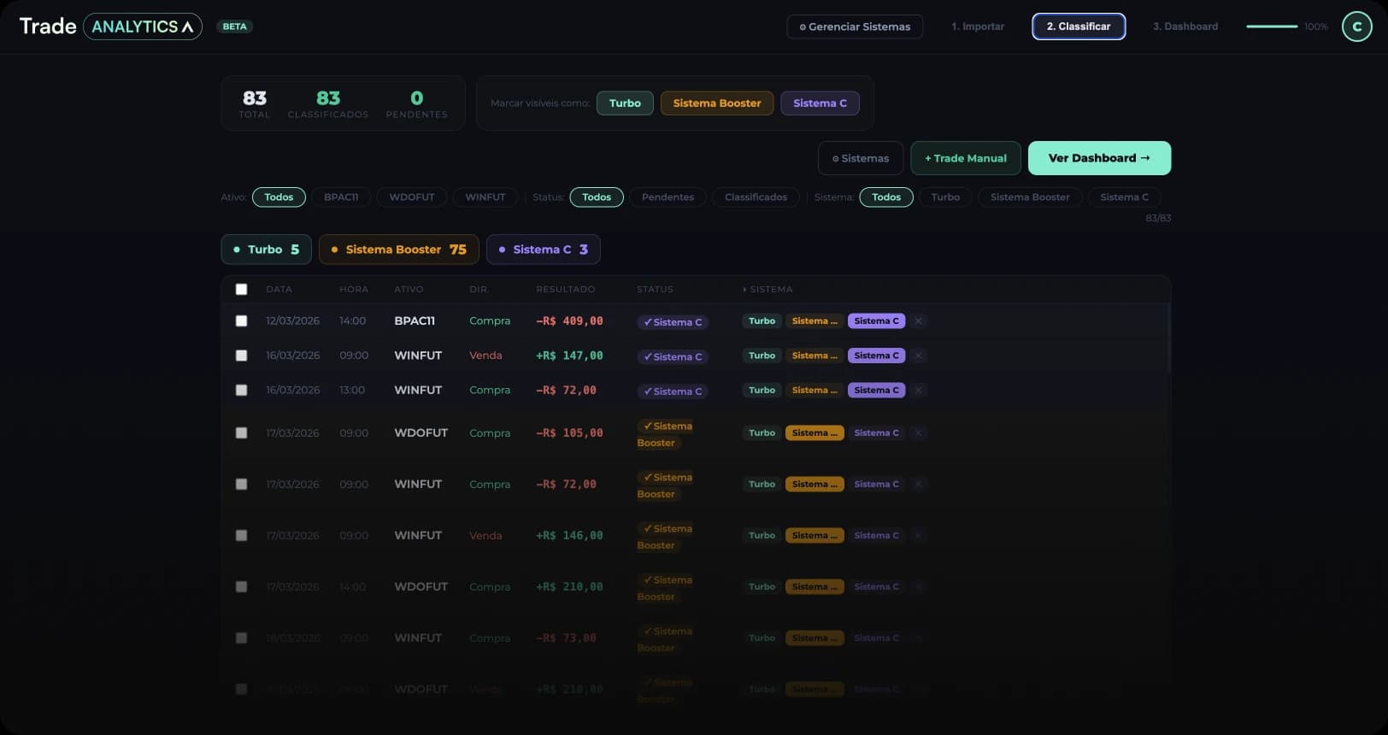The width and height of the screenshot is (1388, 735).
Task: Filter Status by Classificados
Action: click(756, 197)
